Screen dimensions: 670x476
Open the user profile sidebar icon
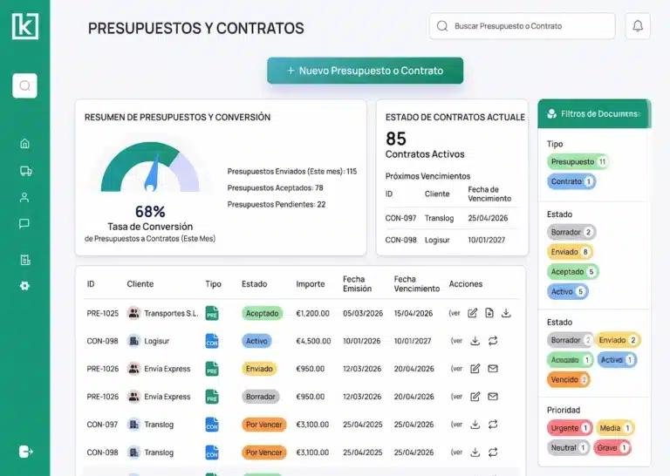pyautogui.click(x=24, y=197)
